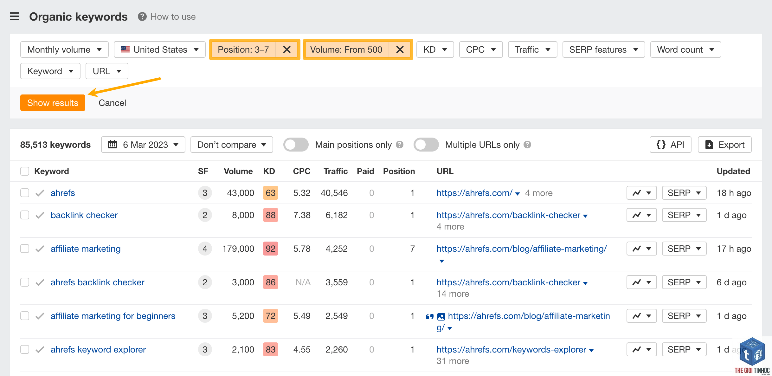Click the checkmark icon beside ahrefs keyword

(x=40, y=193)
